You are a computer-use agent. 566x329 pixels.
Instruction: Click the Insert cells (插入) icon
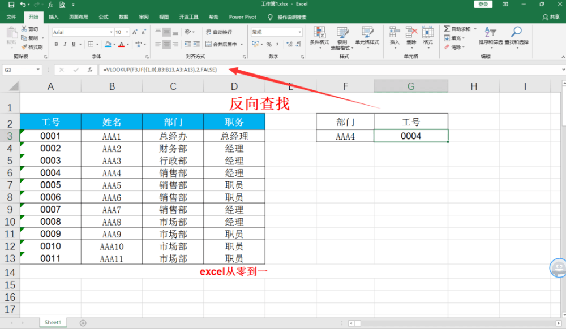395,32
